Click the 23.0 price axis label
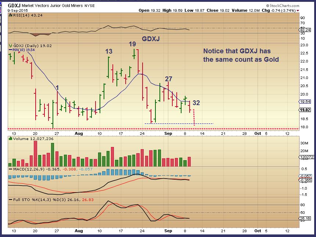Screen dimensions: 316x237 [304, 45]
